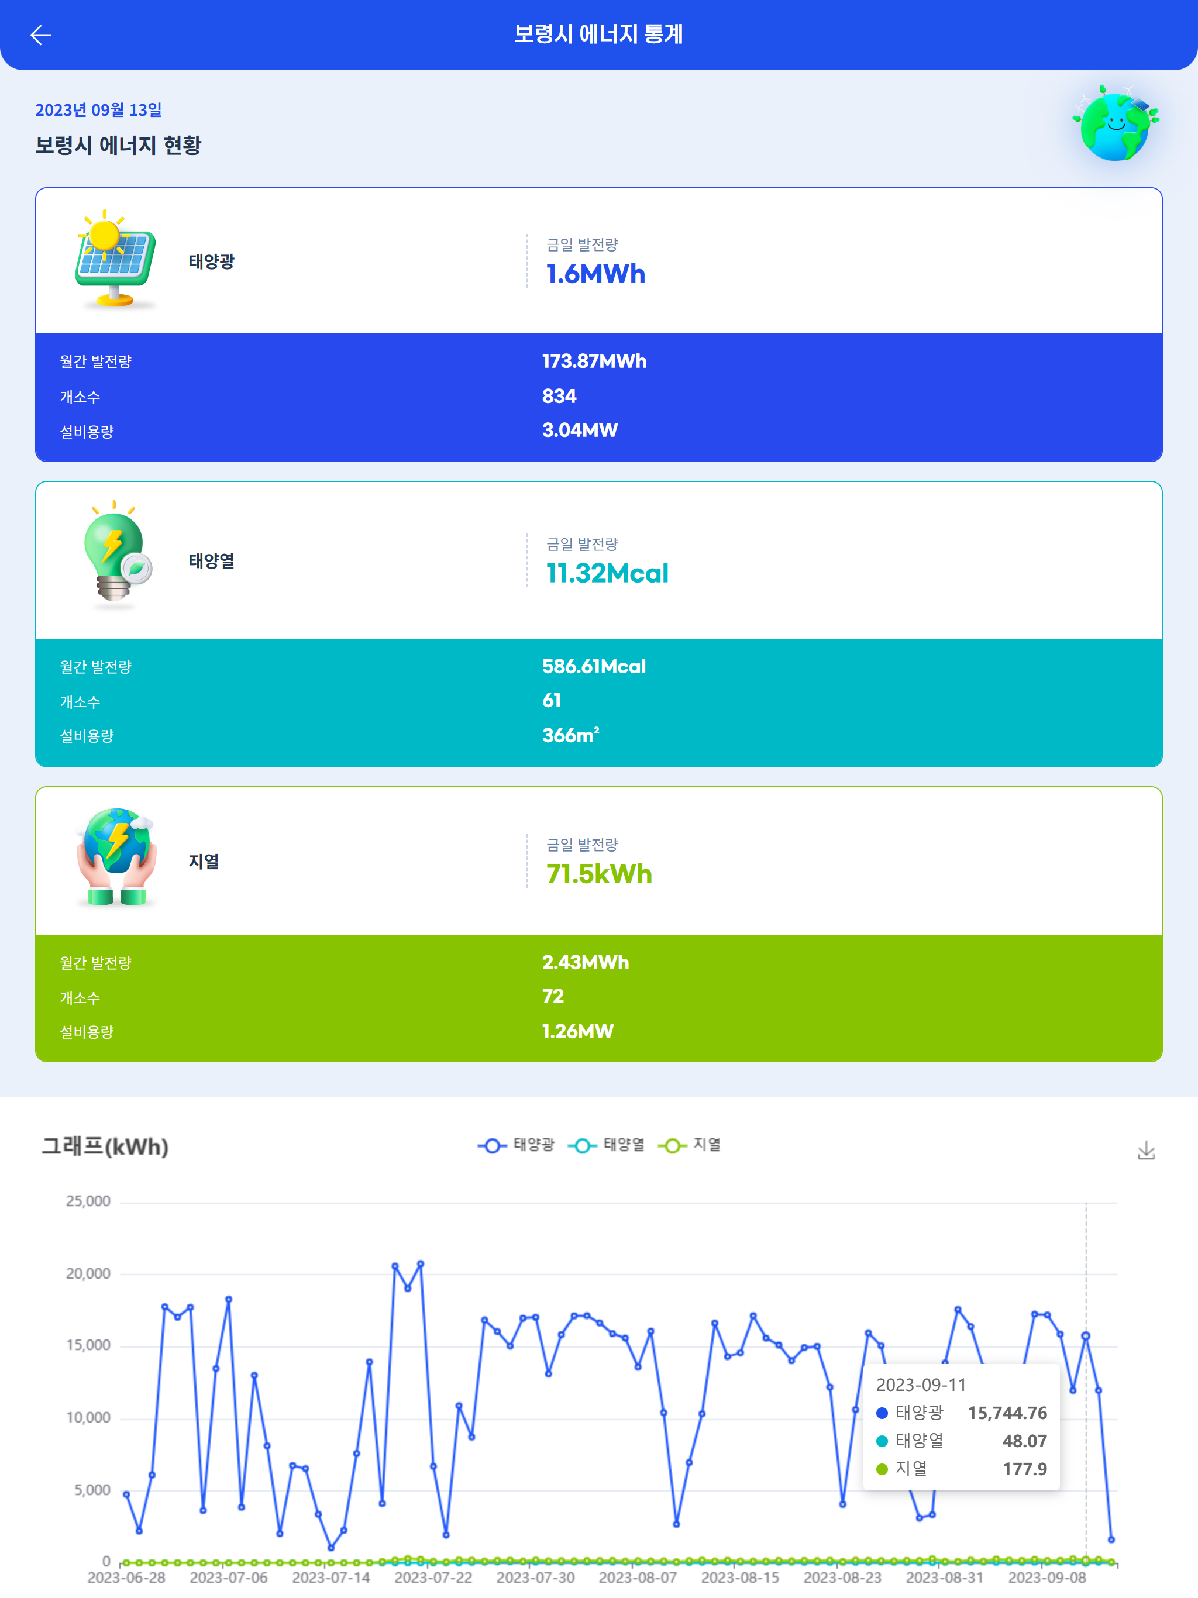
Task: Tap the solar panel 태양광 icon
Action: click(x=115, y=259)
